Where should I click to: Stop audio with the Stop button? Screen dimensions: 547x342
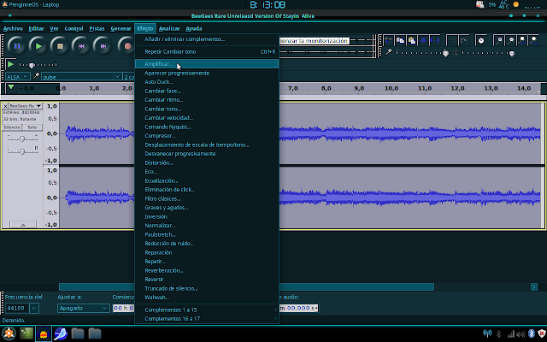coord(60,45)
